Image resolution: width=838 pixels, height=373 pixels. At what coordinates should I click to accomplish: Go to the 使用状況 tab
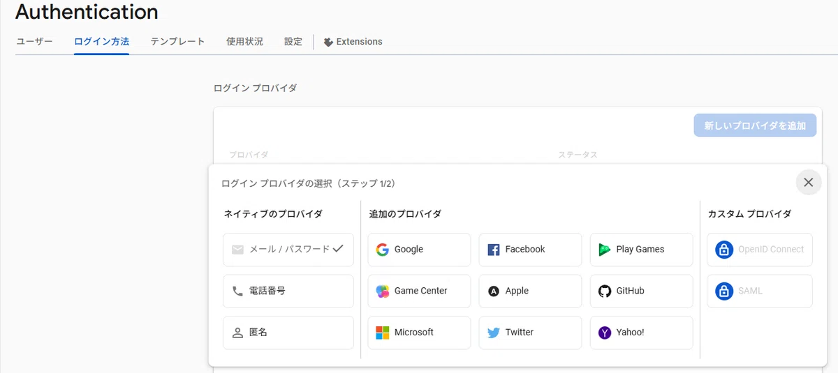pos(244,42)
